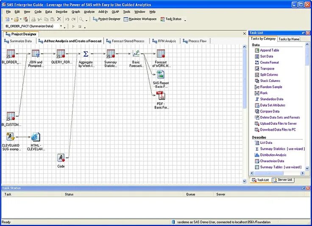Select the Code node icon
Screen dimensions: 312x226
61,158
